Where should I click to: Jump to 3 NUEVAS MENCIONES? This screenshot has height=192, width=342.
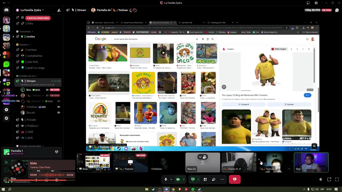38,18
